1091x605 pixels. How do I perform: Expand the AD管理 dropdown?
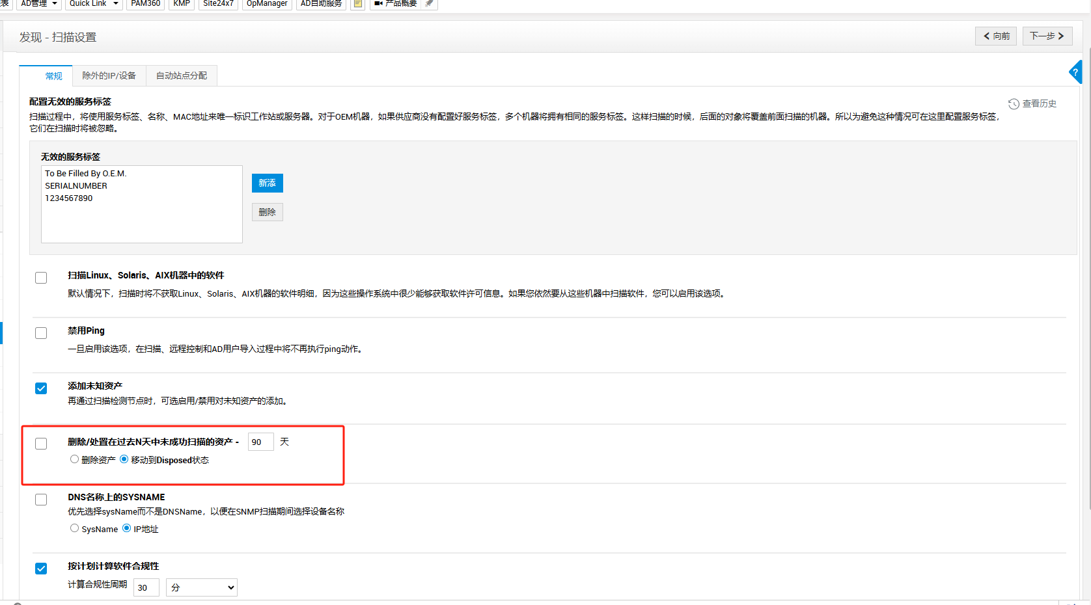[x=39, y=4]
